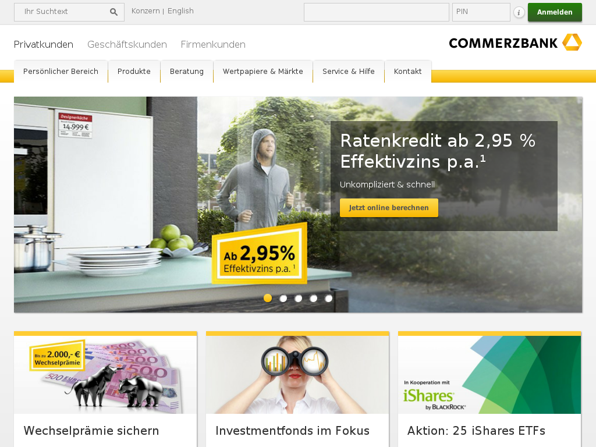Select the fifth carousel dot
Screen dimensions: 596x447
tap(328, 299)
